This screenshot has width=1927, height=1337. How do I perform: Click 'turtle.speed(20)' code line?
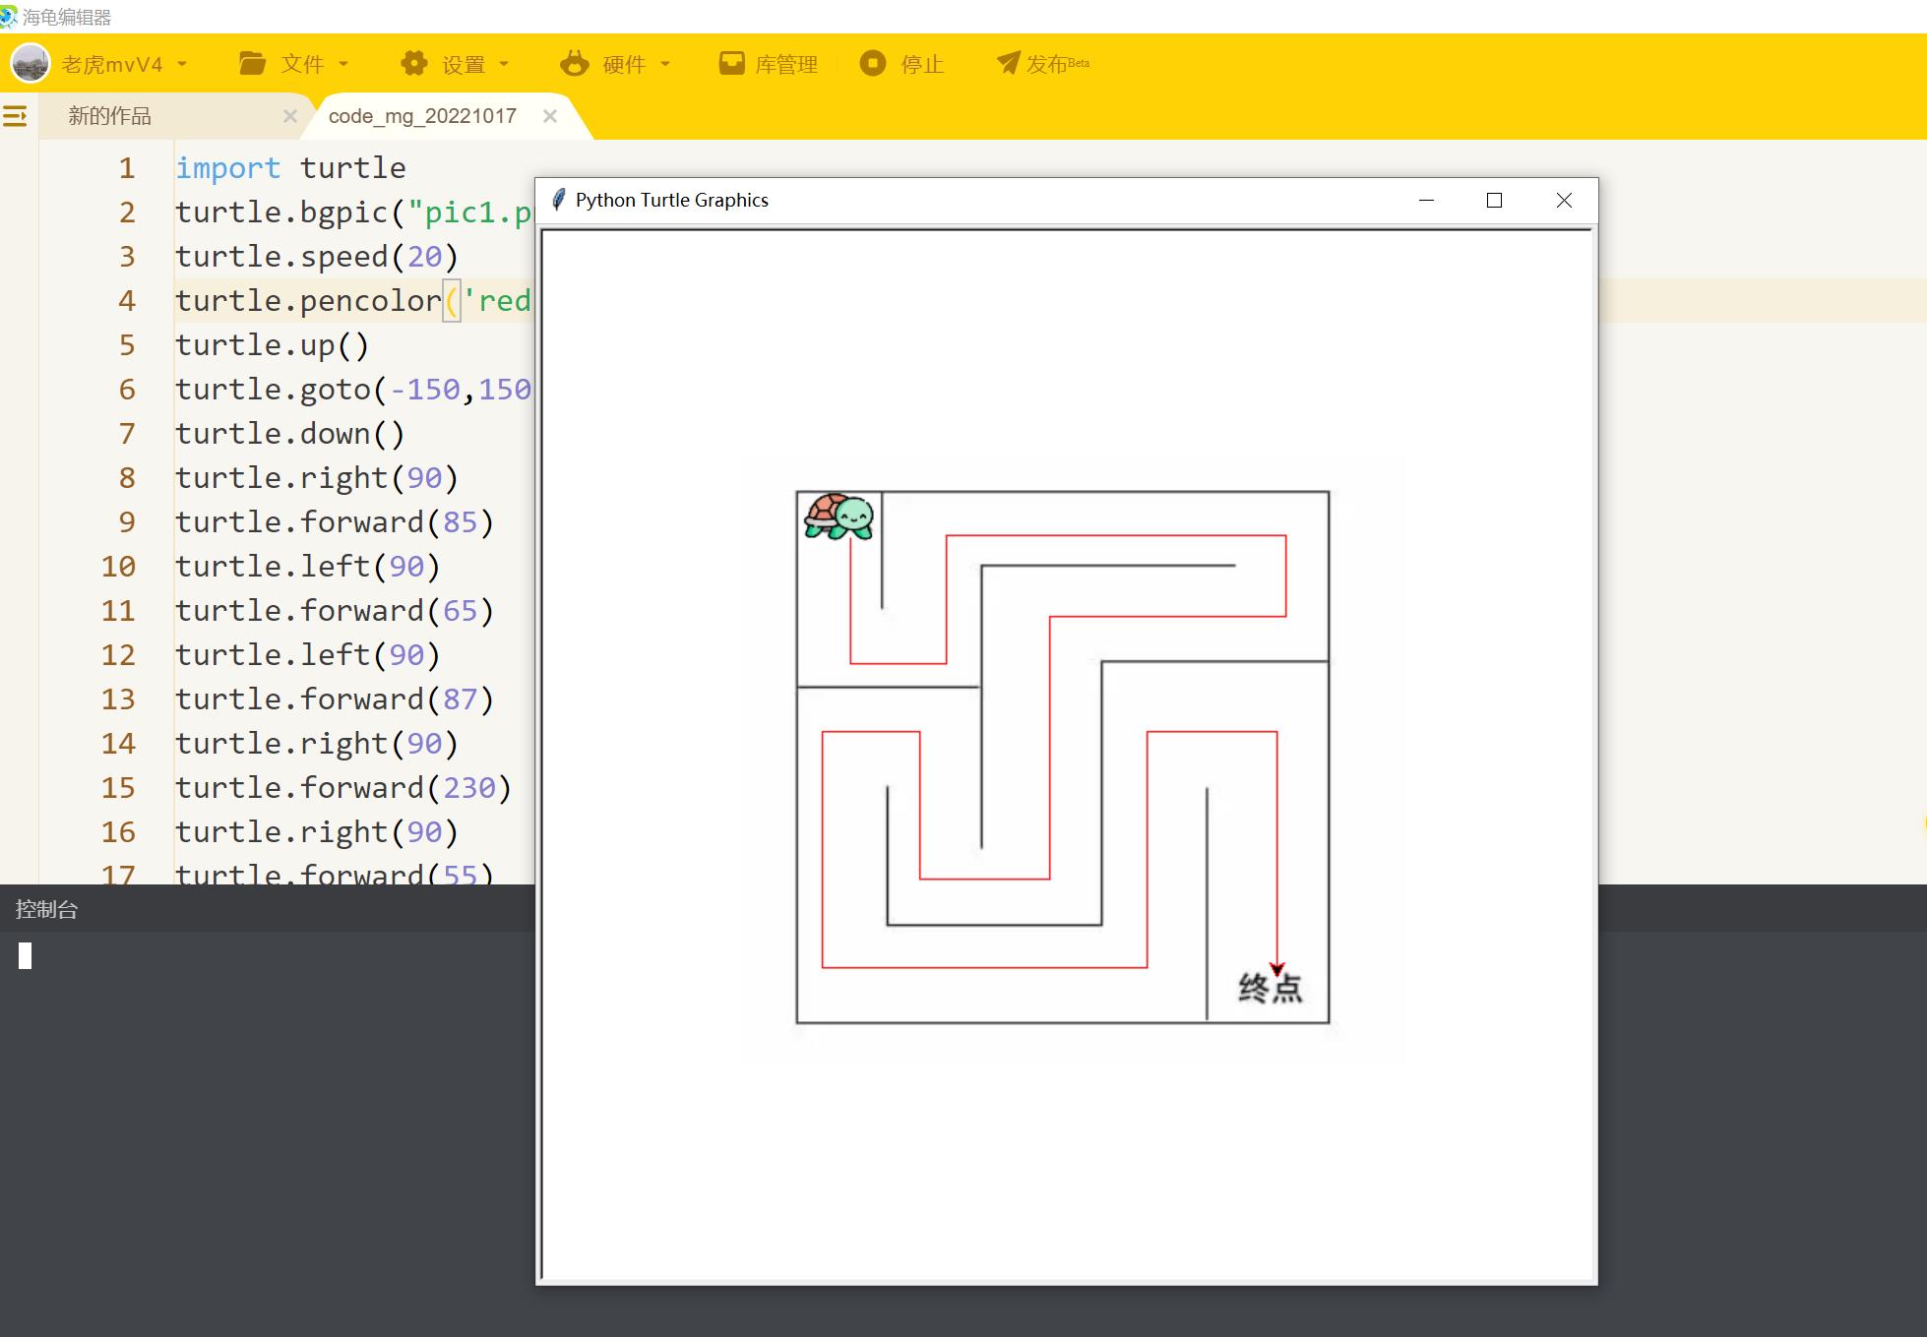pos(317,257)
